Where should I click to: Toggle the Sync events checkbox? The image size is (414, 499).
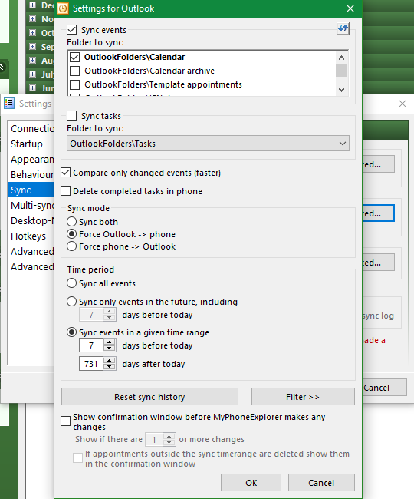tap(72, 30)
